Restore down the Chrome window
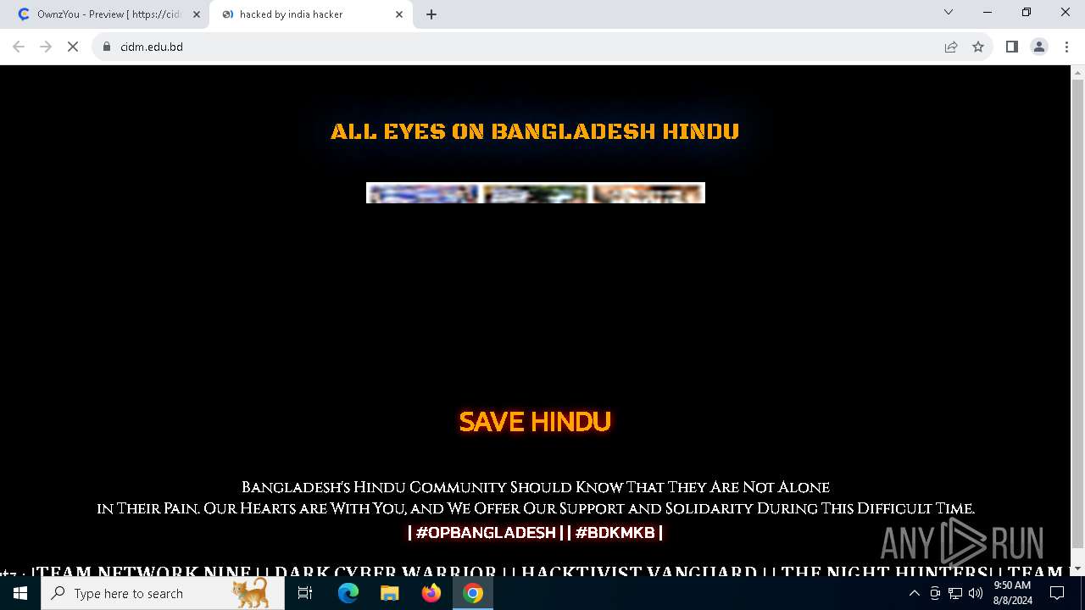Viewport: 1085px width, 610px height. point(1027,12)
